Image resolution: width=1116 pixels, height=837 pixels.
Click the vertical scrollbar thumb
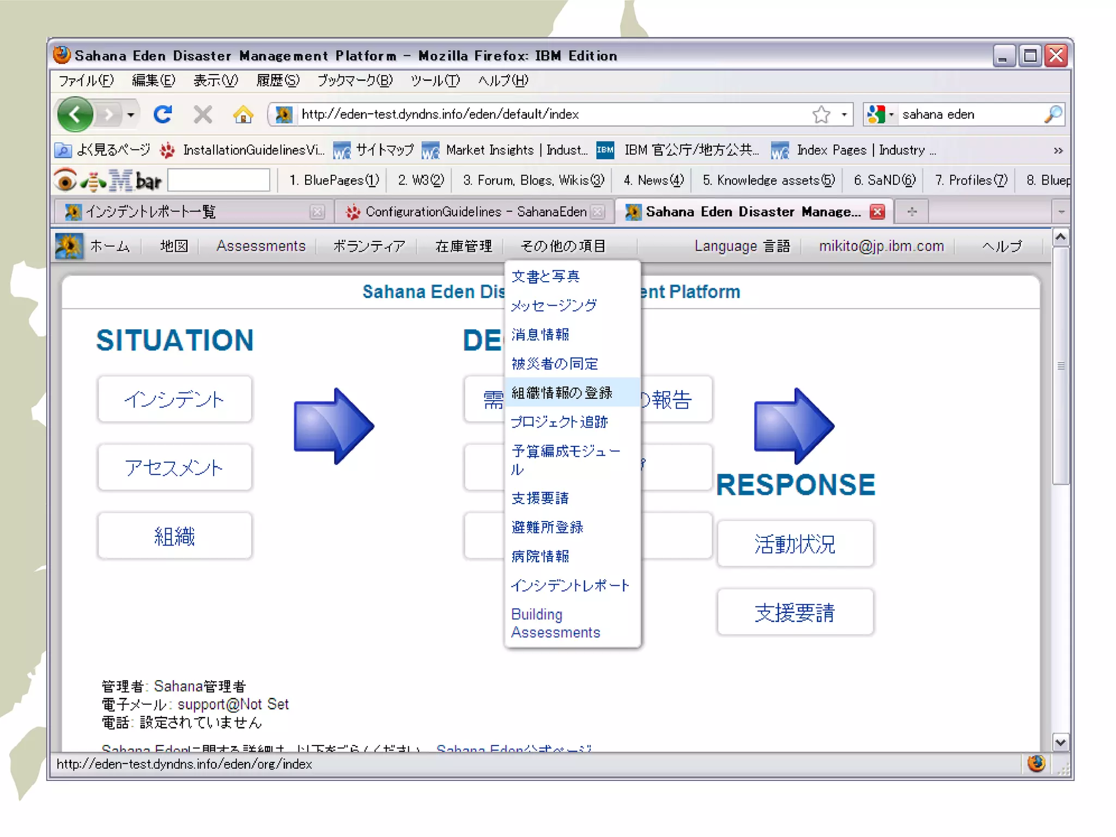1060,365
